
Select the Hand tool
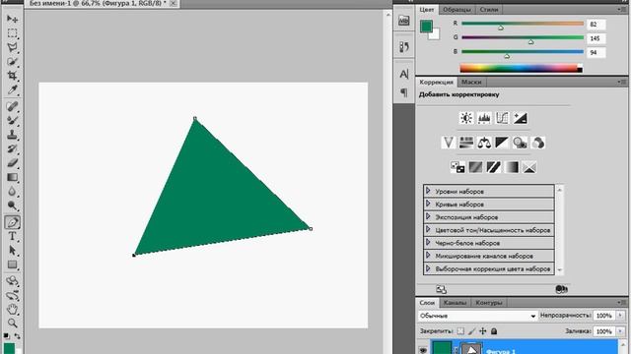point(12,309)
